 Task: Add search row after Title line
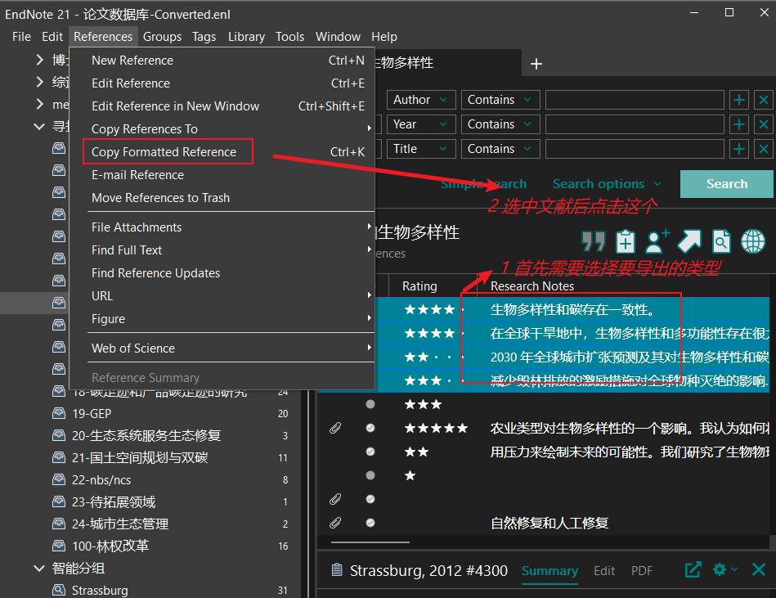point(739,149)
